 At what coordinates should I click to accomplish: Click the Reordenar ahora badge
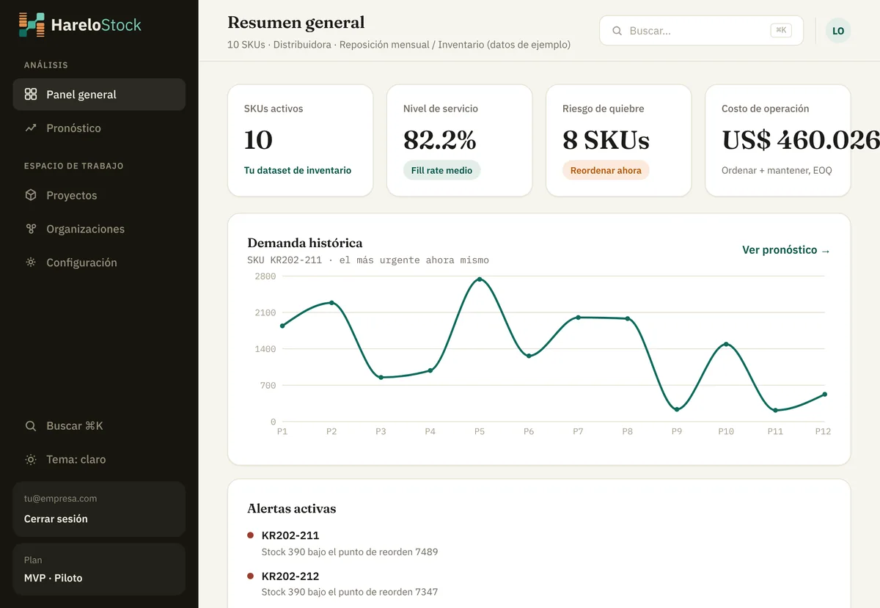tap(606, 170)
